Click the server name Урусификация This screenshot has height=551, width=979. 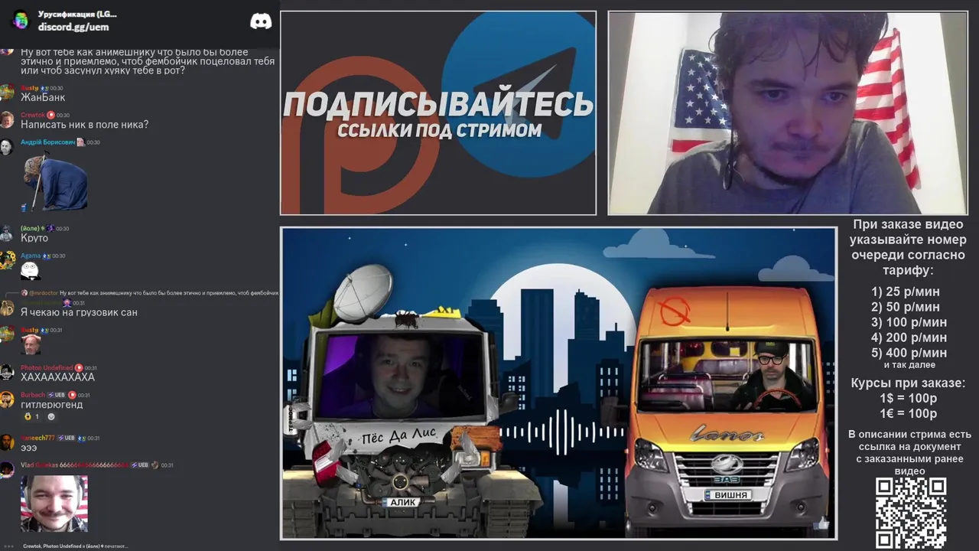(x=77, y=15)
